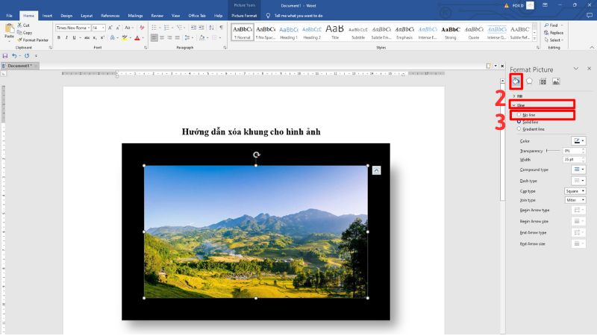This screenshot has width=597, height=336.
Task: Select the Picture icon in Format Picture
Action: click(x=556, y=81)
